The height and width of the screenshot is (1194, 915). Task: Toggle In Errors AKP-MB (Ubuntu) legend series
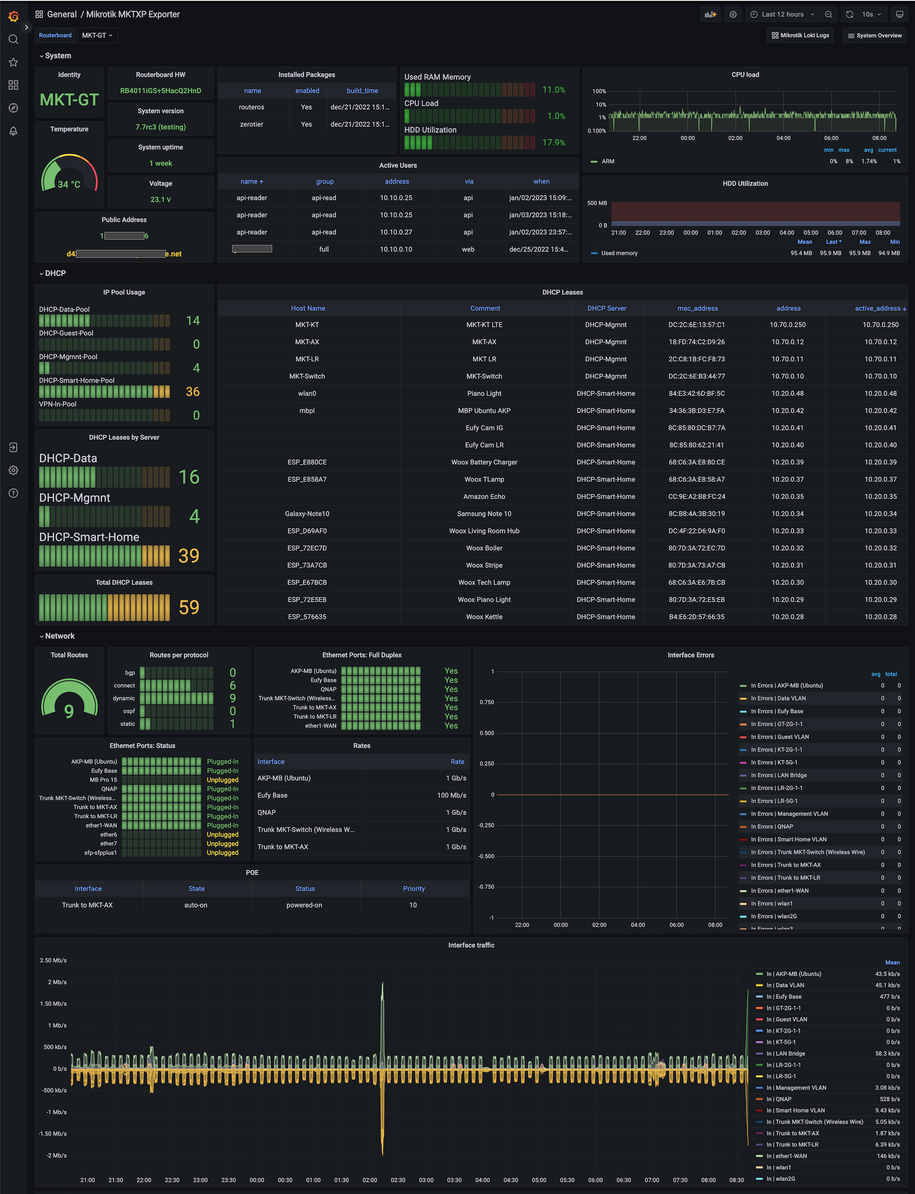(x=787, y=685)
